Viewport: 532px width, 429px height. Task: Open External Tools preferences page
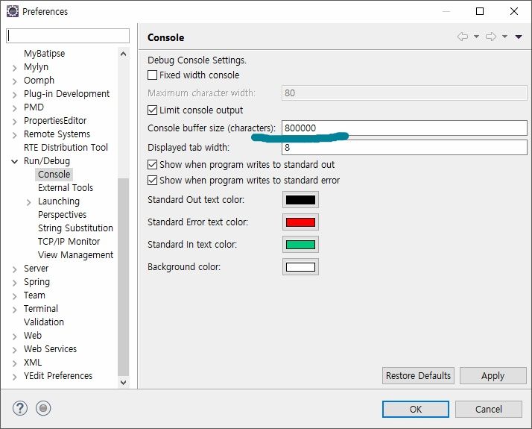pos(66,187)
